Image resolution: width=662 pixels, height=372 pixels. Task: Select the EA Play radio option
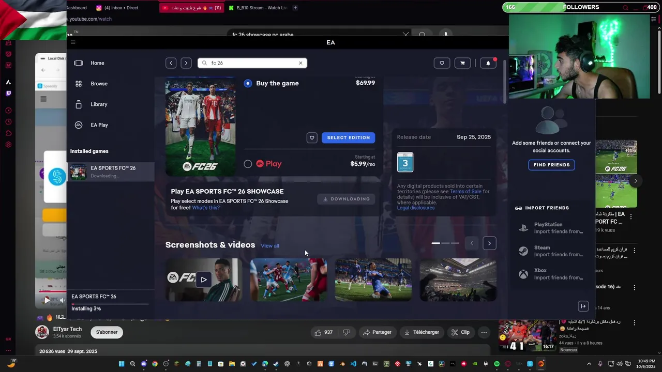[248, 164]
